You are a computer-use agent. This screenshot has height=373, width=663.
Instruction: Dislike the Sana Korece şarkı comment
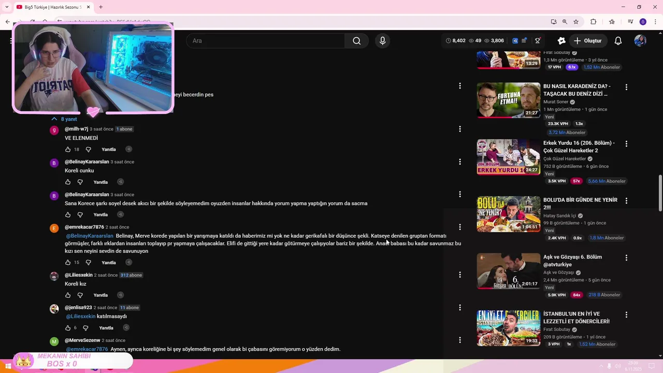click(80, 214)
